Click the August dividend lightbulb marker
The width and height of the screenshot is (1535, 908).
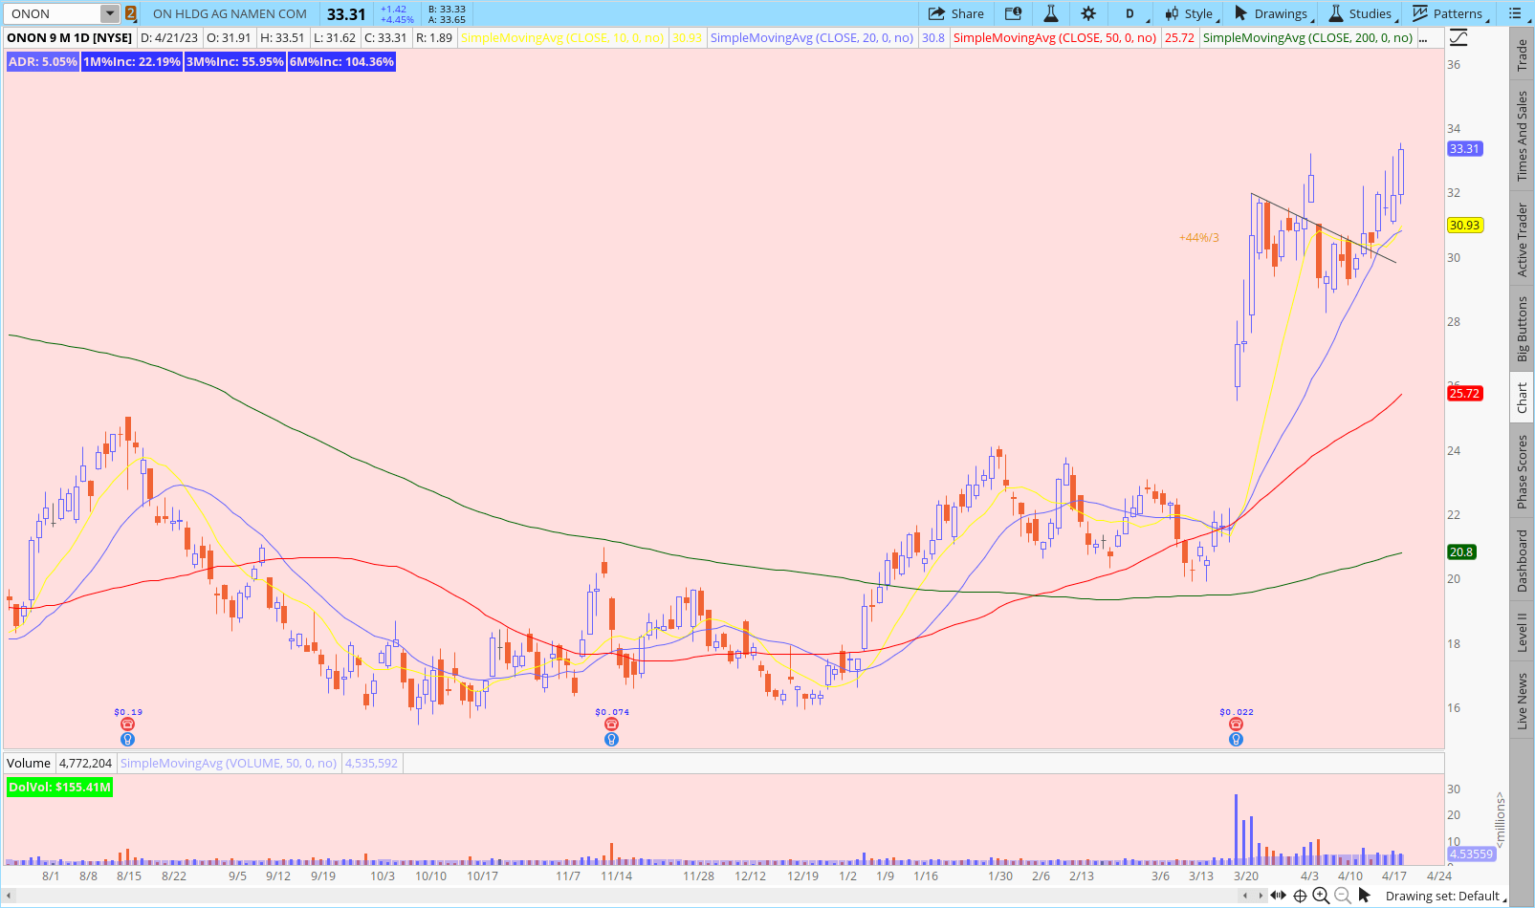click(127, 739)
